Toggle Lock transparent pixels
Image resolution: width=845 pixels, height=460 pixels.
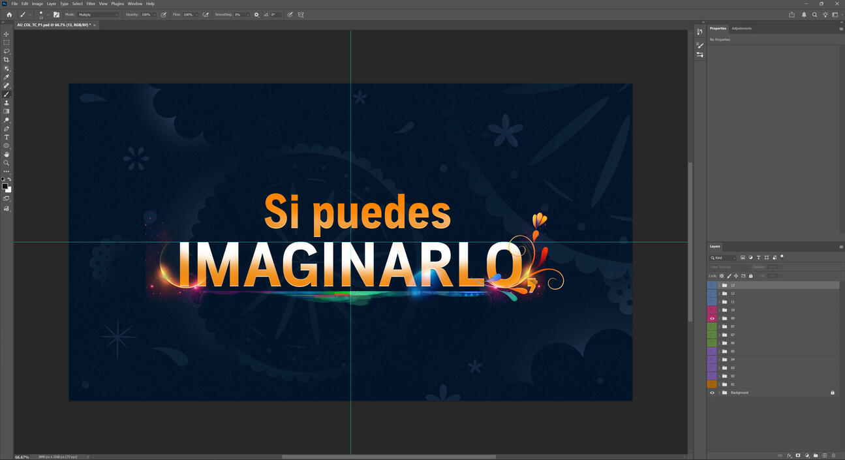click(x=722, y=276)
